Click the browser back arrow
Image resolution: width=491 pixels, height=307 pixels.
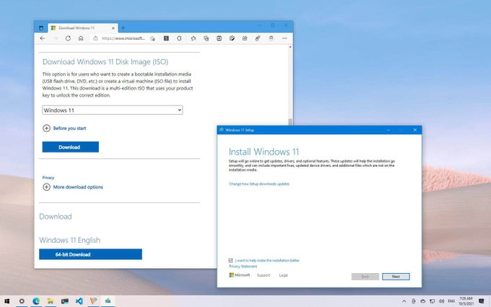[x=43, y=38]
